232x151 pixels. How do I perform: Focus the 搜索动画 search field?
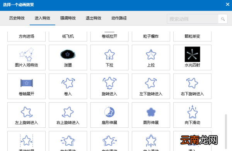pyautogui.click(x=193, y=19)
